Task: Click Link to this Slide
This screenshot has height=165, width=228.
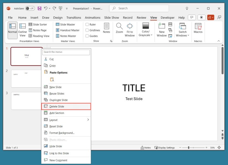Action: point(66,153)
